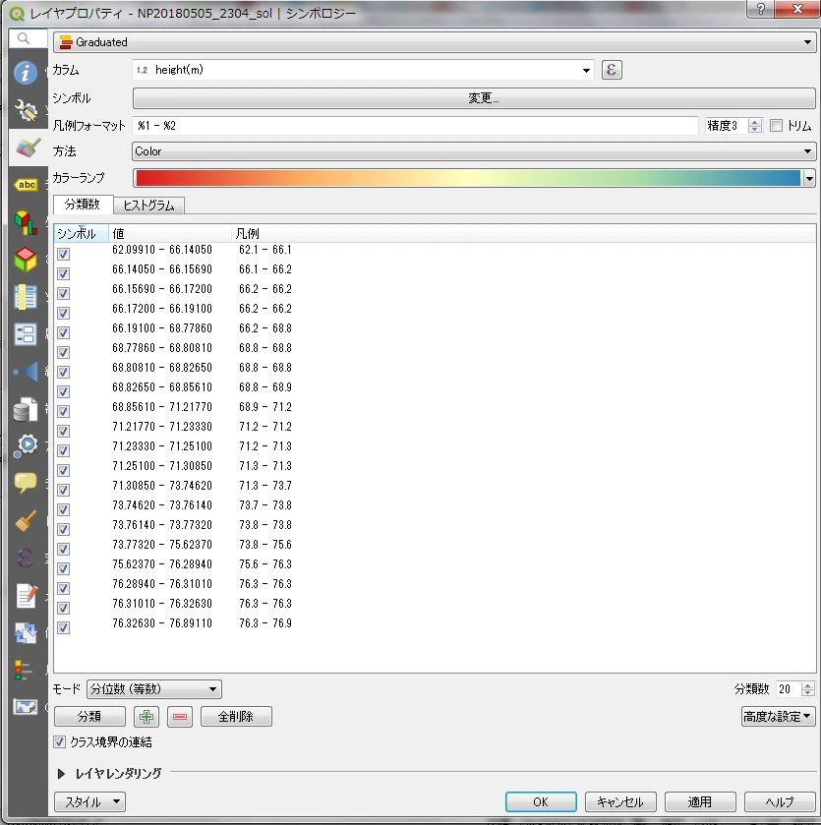Open the Display speech bubble page

pyautogui.click(x=26, y=483)
